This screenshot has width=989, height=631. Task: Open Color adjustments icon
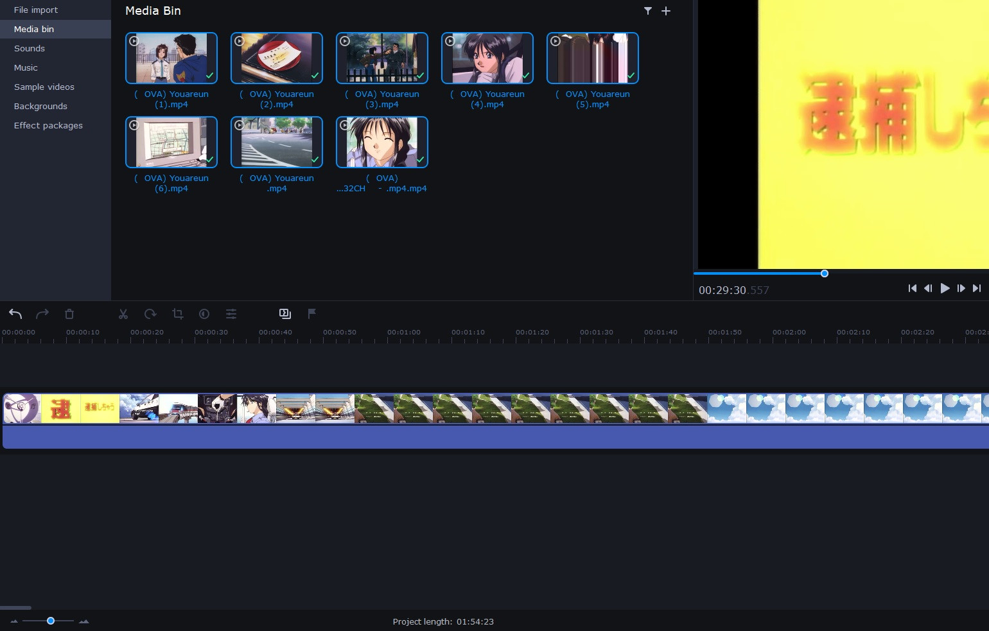click(204, 314)
